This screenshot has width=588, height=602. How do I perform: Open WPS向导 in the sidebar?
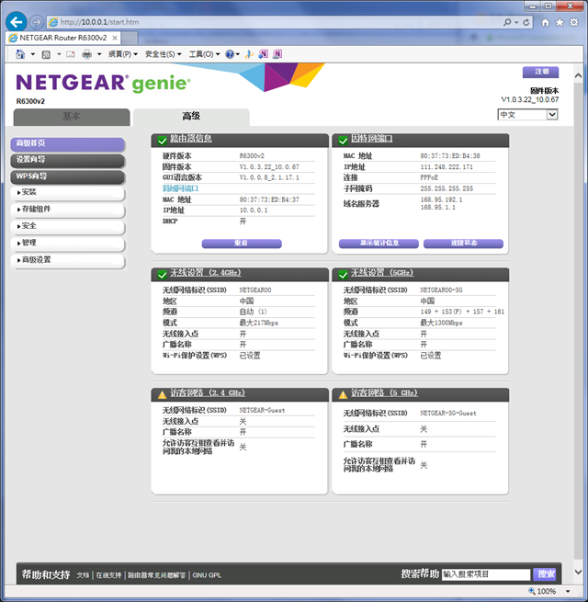(x=68, y=176)
